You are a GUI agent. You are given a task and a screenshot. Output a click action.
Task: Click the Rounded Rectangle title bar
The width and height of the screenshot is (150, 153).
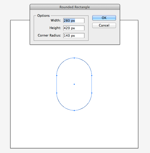(75, 7)
